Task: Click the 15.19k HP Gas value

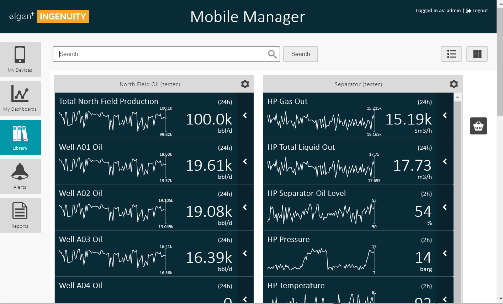Action: point(409,119)
